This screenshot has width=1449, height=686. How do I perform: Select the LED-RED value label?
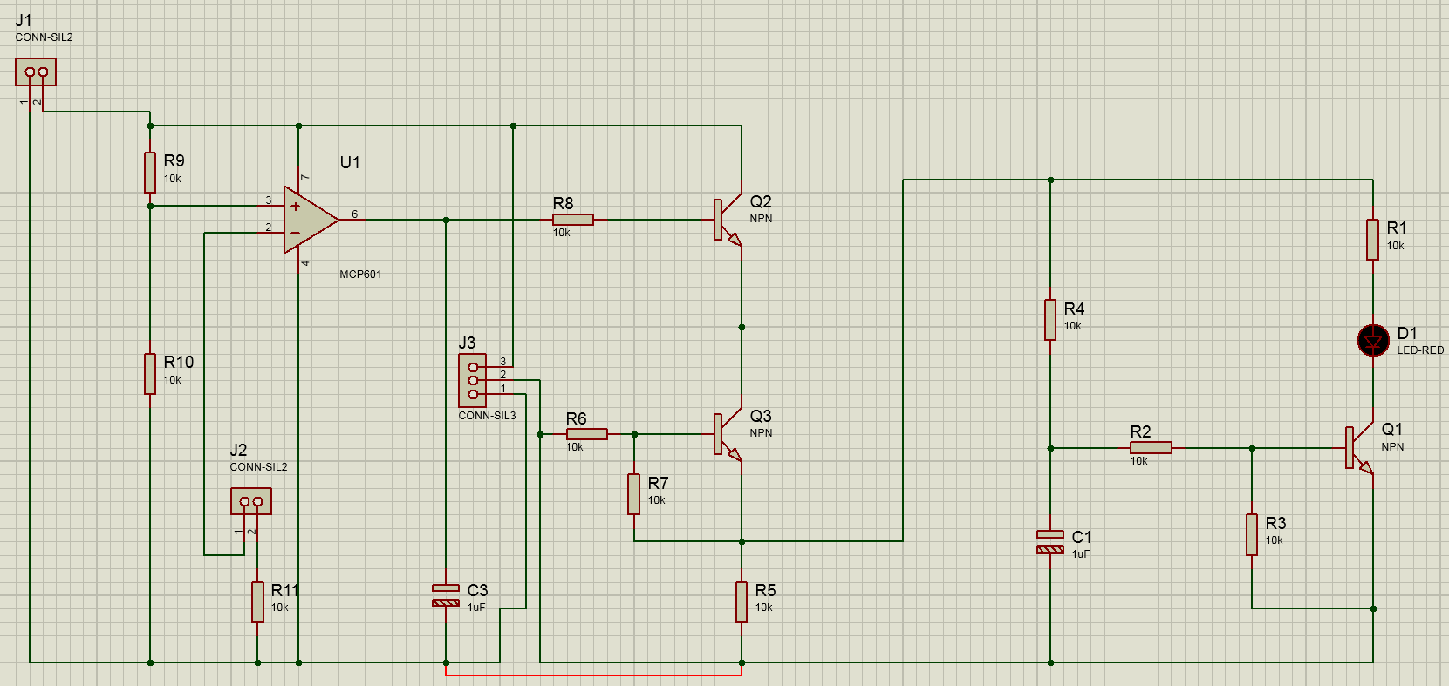(1420, 350)
